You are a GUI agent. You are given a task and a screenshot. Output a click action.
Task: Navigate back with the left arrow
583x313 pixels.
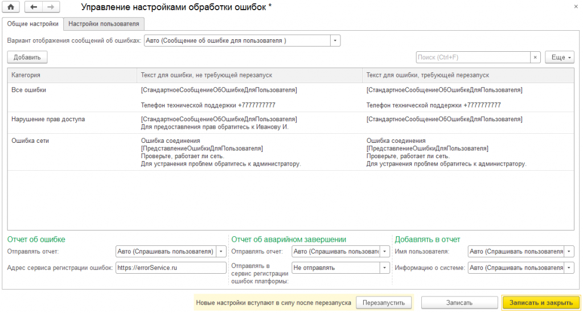pos(34,7)
